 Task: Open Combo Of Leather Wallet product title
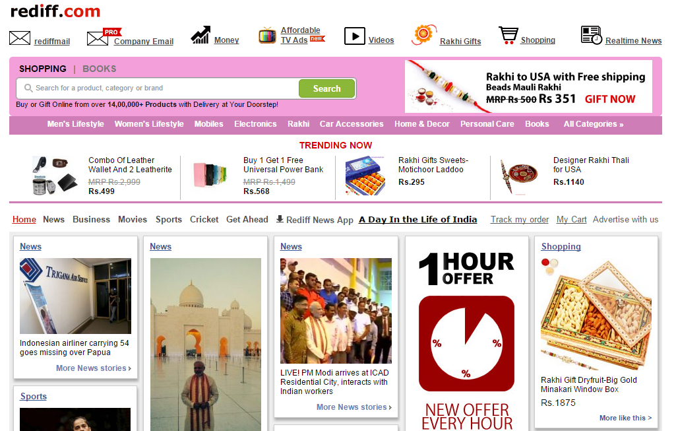pos(130,165)
